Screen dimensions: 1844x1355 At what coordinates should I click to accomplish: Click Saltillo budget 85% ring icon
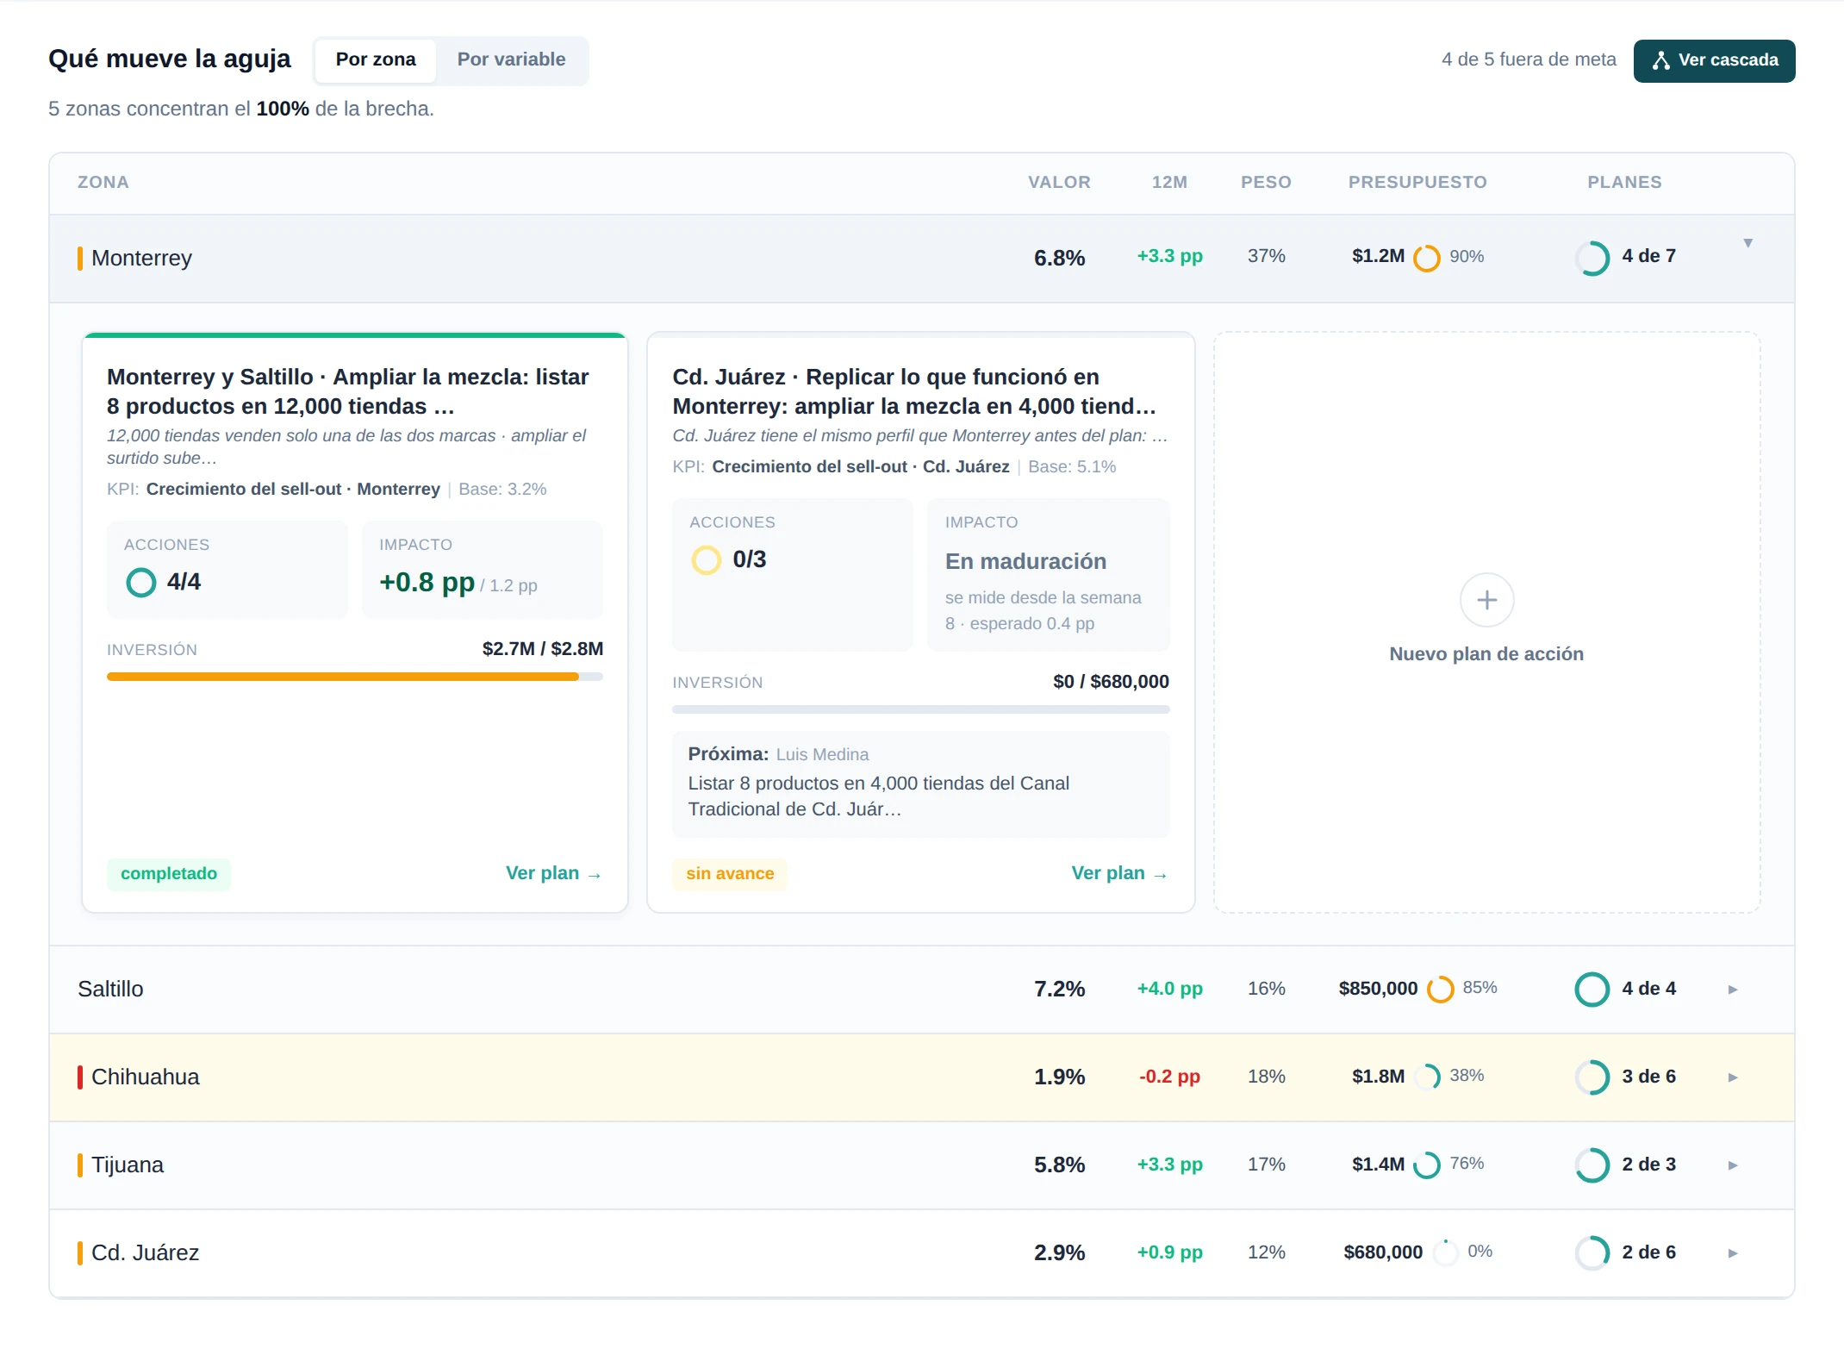pos(1440,989)
